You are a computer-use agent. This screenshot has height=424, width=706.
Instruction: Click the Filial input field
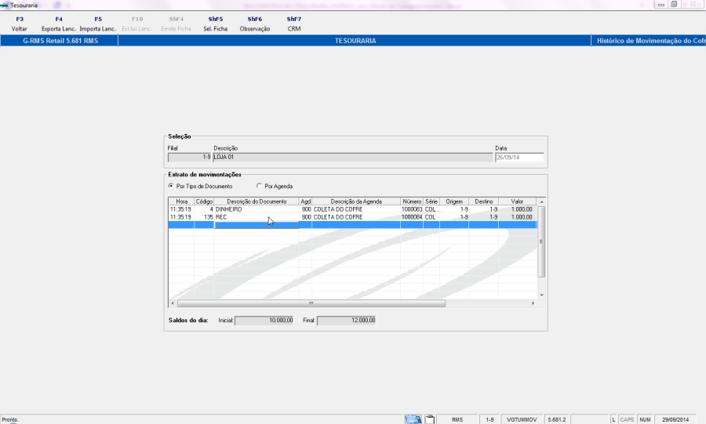(190, 158)
